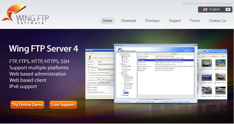234x124 pixels.
Task: Follow the FTP Server link at top
Action: coord(225,3)
